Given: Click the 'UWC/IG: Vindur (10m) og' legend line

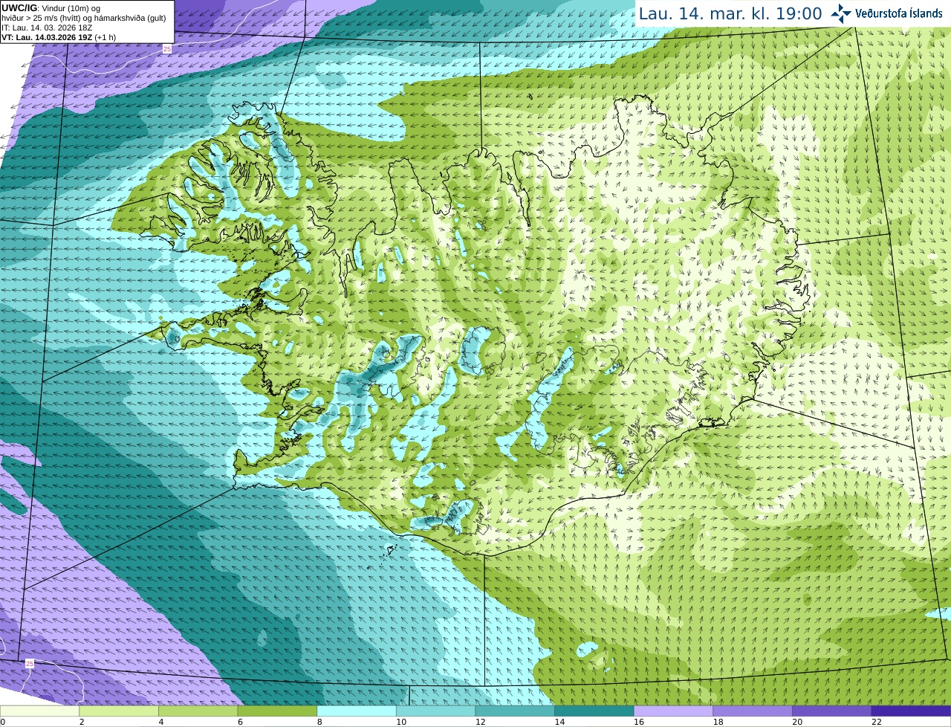Looking at the screenshot, I should coord(51,7).
